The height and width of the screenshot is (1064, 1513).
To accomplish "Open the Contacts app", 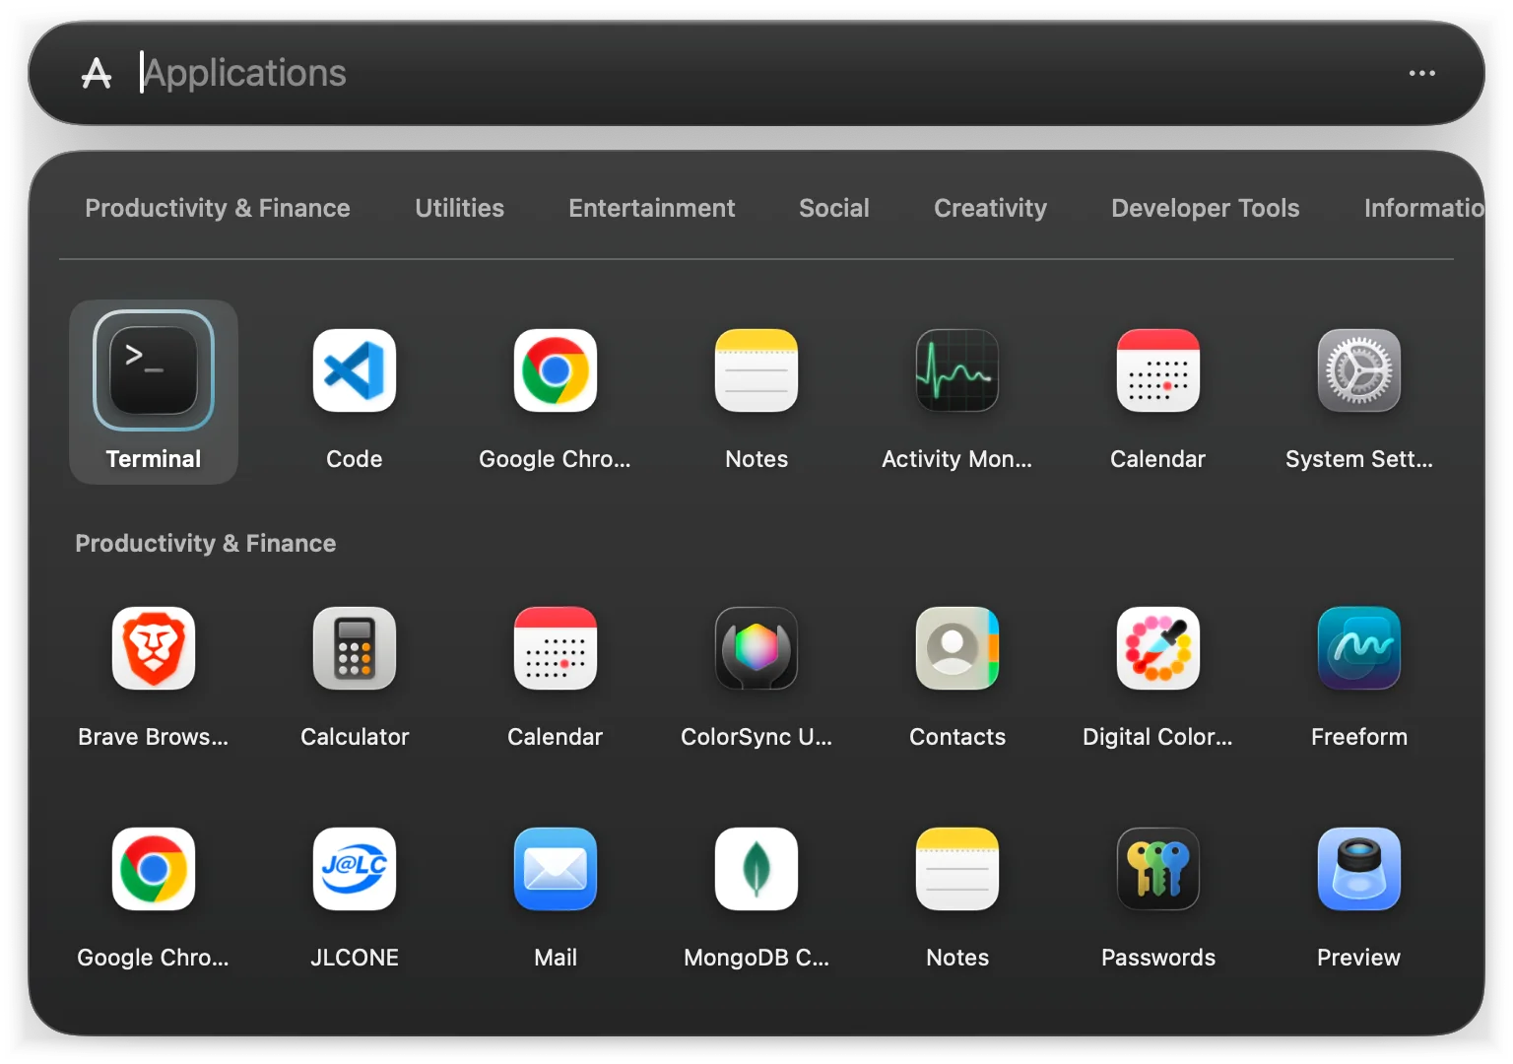I will tap(957, 649).
